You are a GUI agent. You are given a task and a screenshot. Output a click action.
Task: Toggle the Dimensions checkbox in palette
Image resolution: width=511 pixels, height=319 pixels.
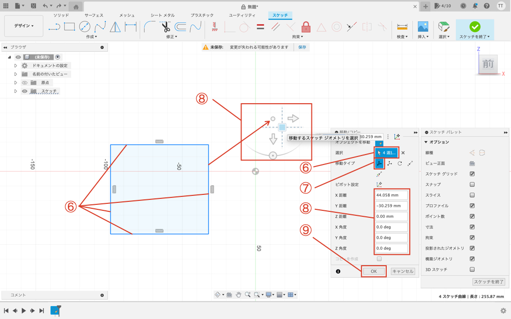[472, 227]
